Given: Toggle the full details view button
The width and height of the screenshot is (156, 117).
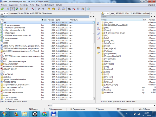Looking at the screenshot, I should click(x=12, y=9).
